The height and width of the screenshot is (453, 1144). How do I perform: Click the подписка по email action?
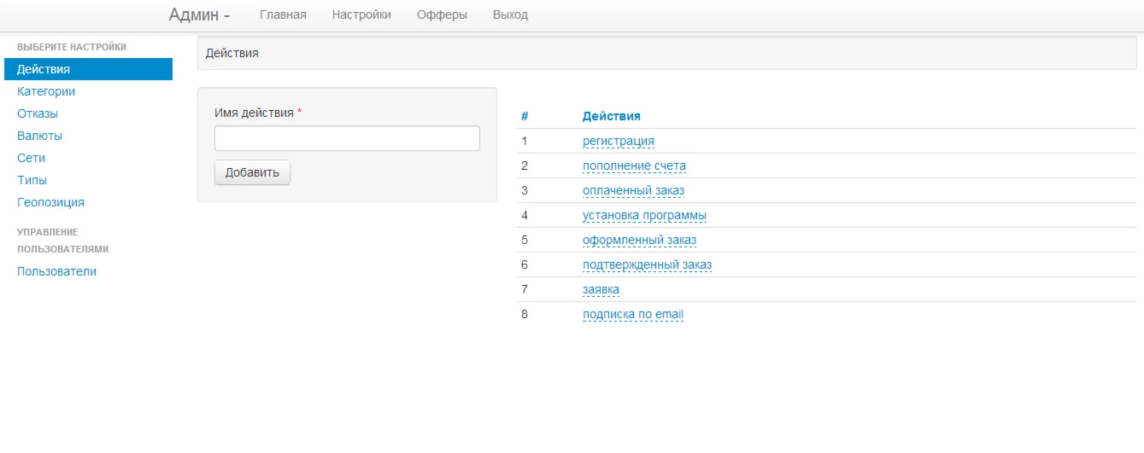click(x=632, y=314)
